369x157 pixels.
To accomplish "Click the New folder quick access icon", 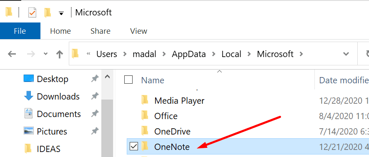I will tap(48, 12).
